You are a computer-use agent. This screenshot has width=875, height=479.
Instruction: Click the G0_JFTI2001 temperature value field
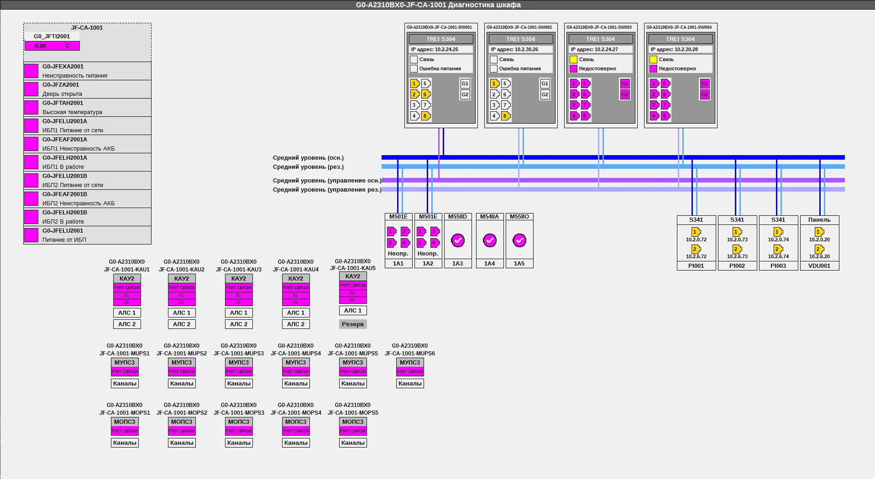coord(52,46)
